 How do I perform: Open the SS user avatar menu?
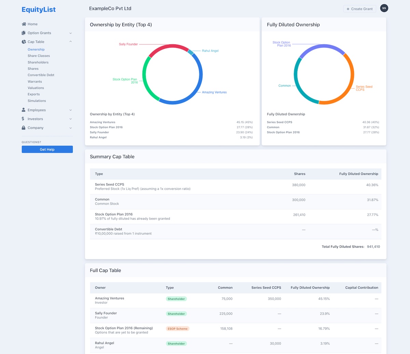(384, 8)
